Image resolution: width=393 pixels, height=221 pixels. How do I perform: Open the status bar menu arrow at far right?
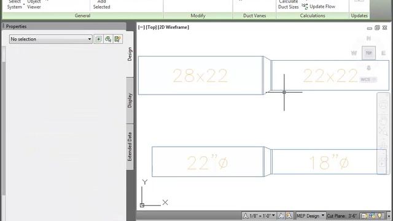click(389, 215)
